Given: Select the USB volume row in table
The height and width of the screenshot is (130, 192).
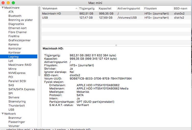Looking at the screenshot, I should pos(116,18).
